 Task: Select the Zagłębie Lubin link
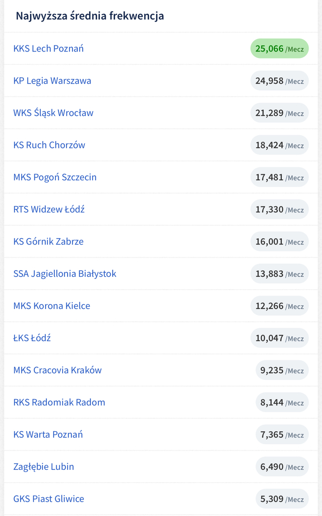point(43,467)
